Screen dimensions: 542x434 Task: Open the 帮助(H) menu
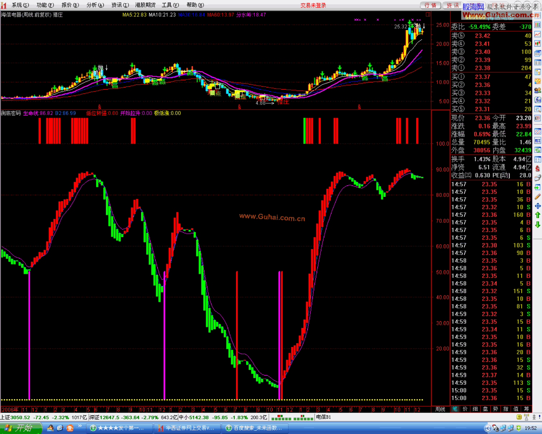pyautogui.click(x=195, y=5)
